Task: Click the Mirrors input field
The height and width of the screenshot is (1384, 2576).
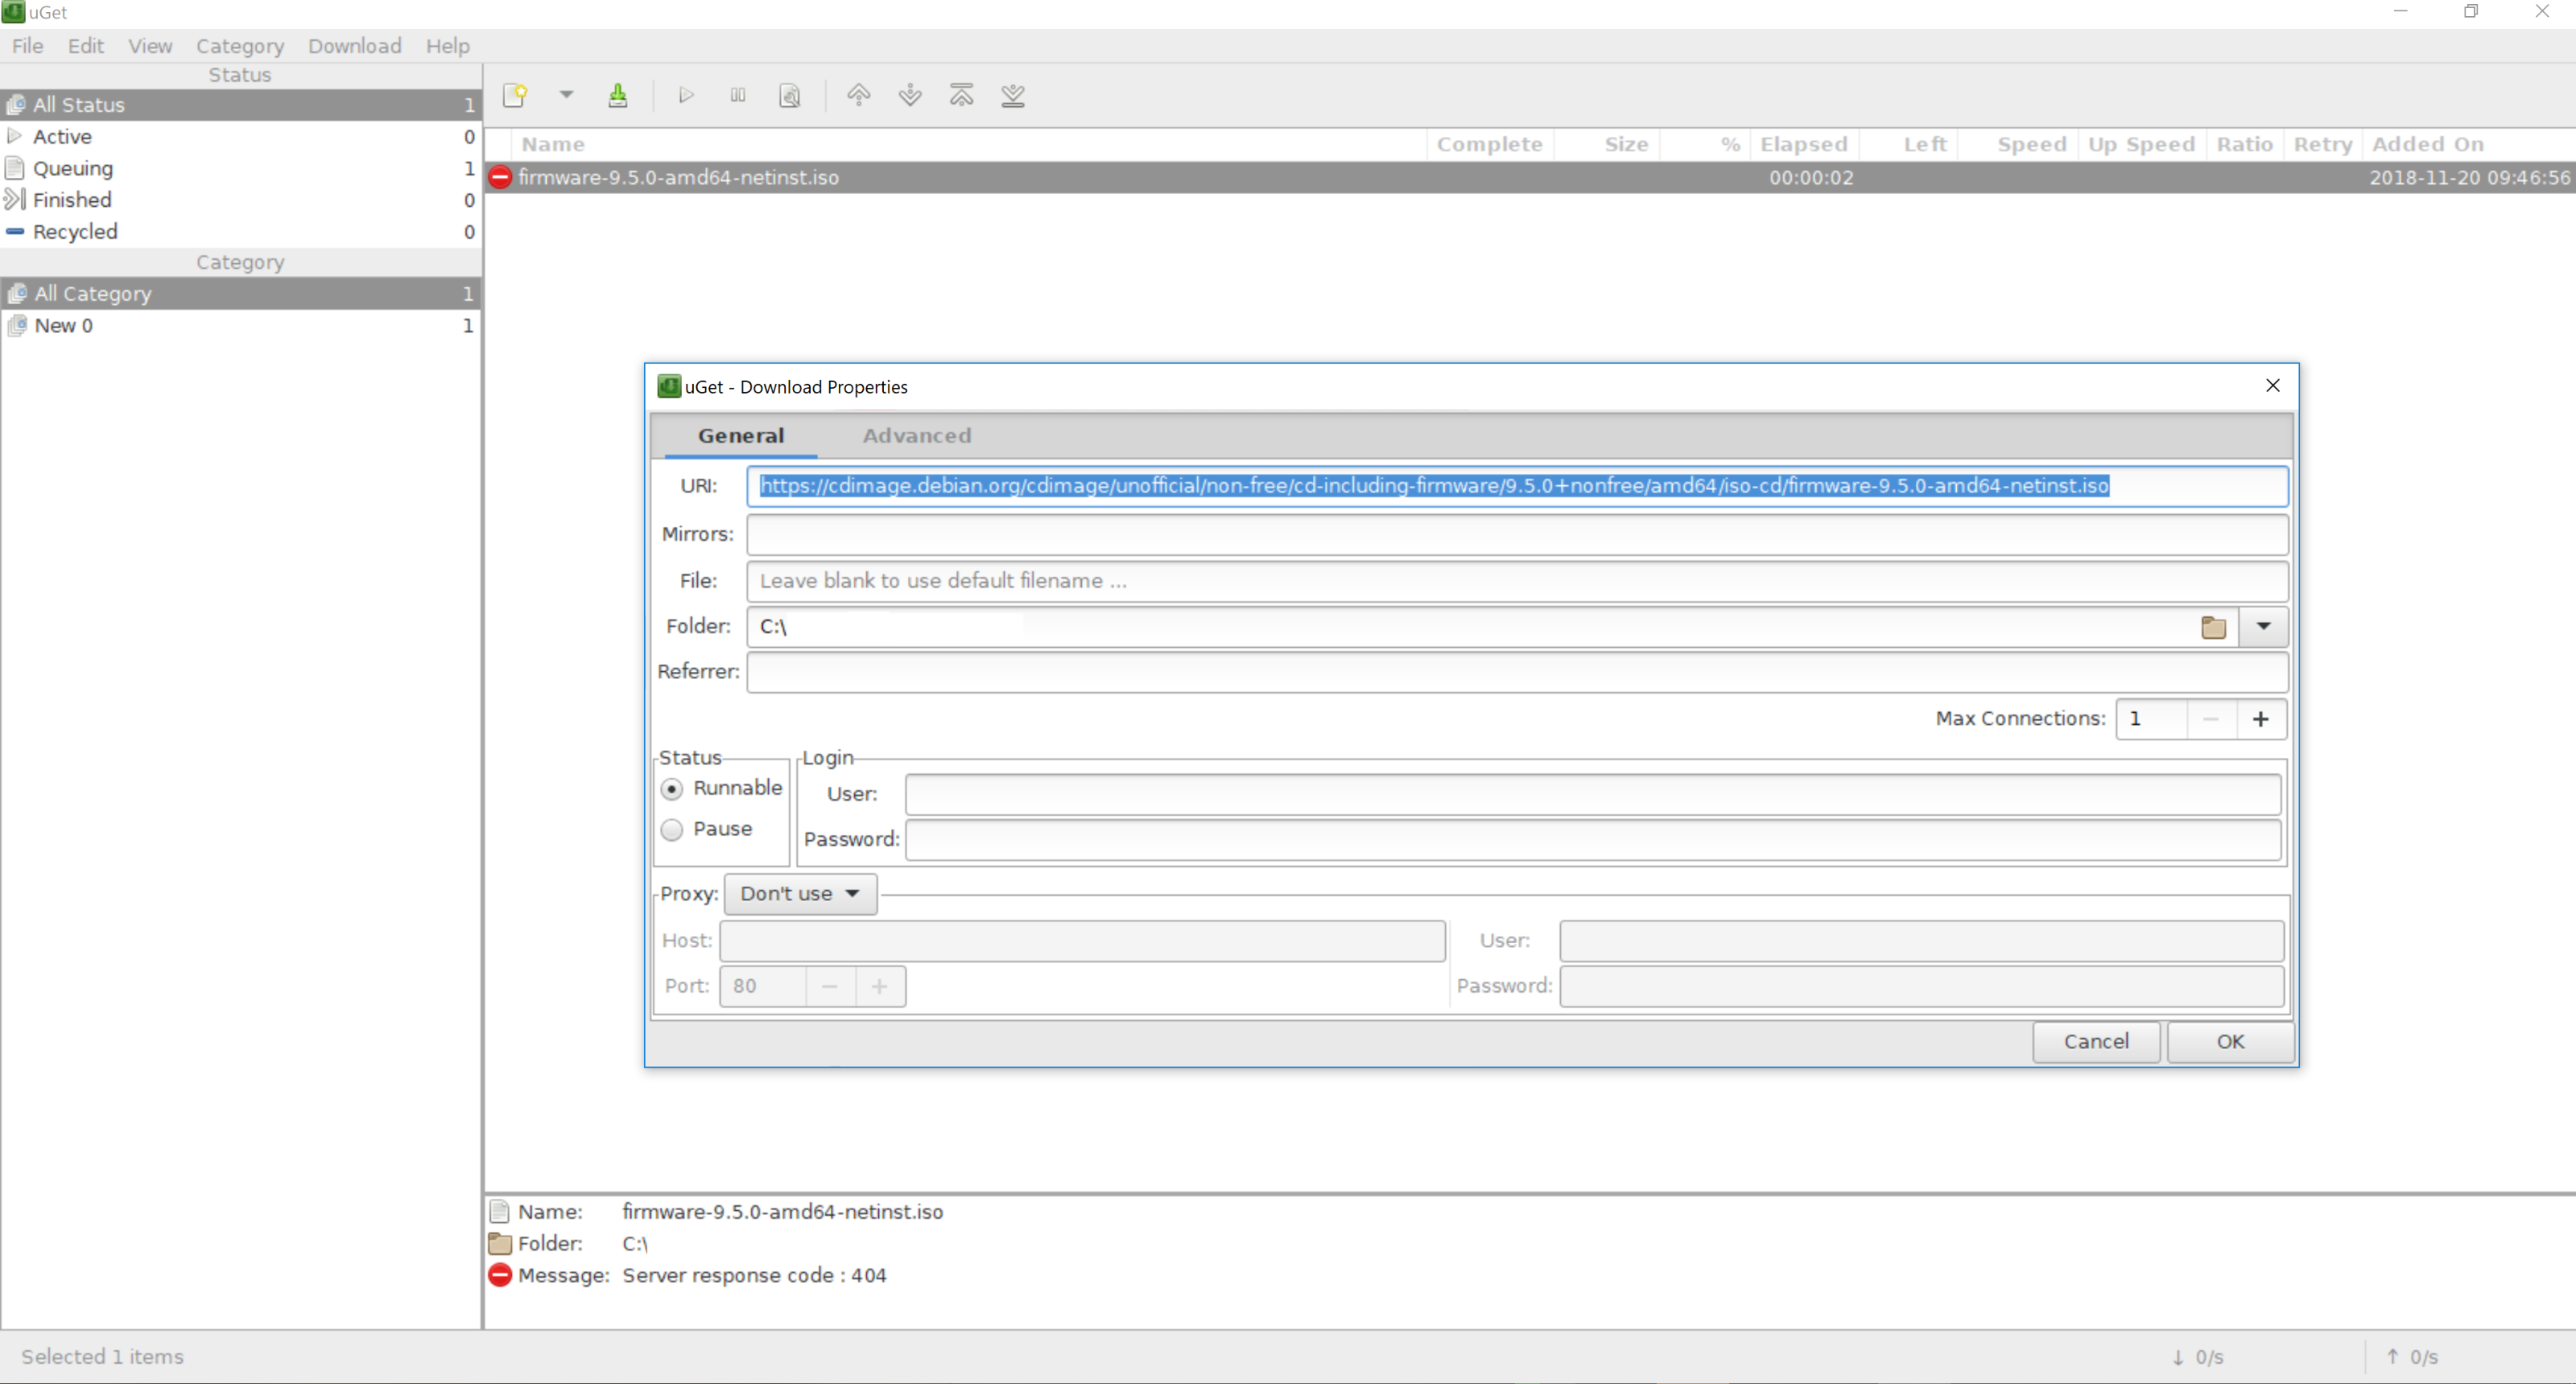Action: point(1517,533)
